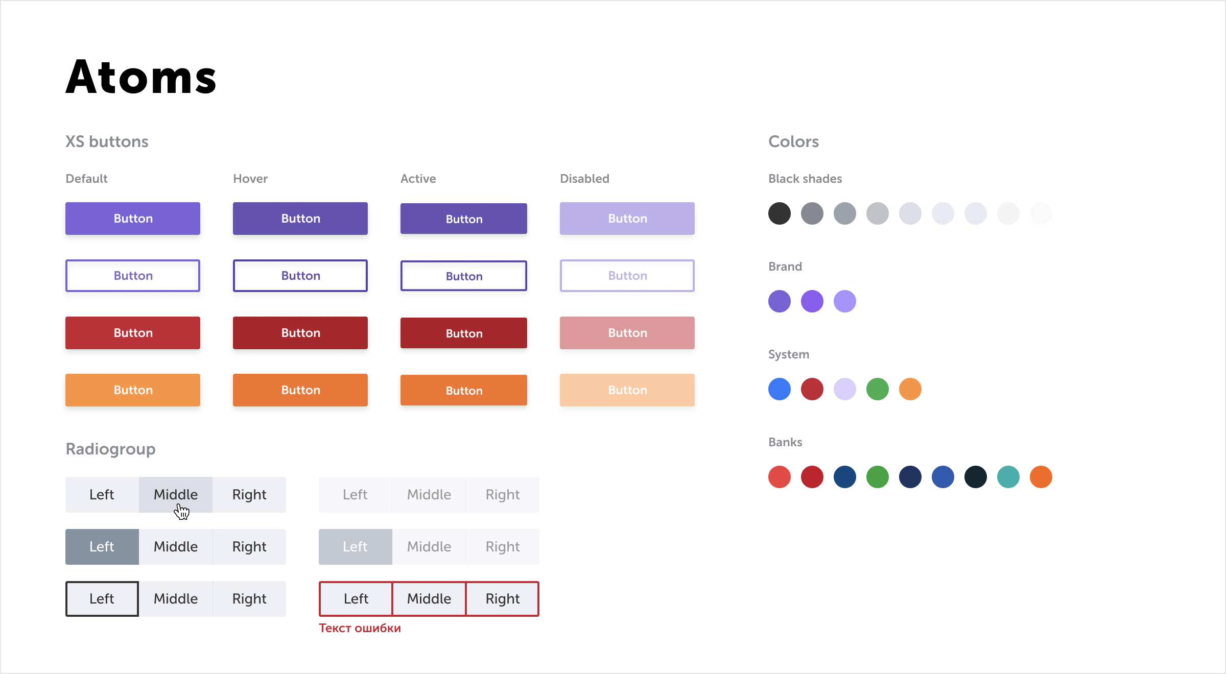
Task: Click the red system color circle
Action: click(812, 389)
